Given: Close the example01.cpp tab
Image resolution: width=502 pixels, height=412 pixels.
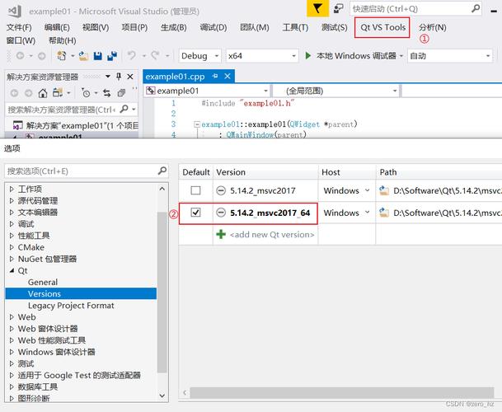Looking at the screenshot, I should point(228,76).
